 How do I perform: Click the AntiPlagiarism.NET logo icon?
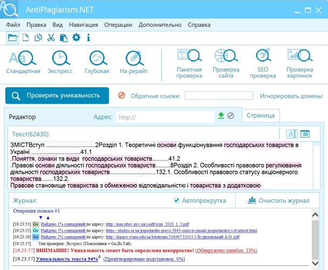(9, 9)
